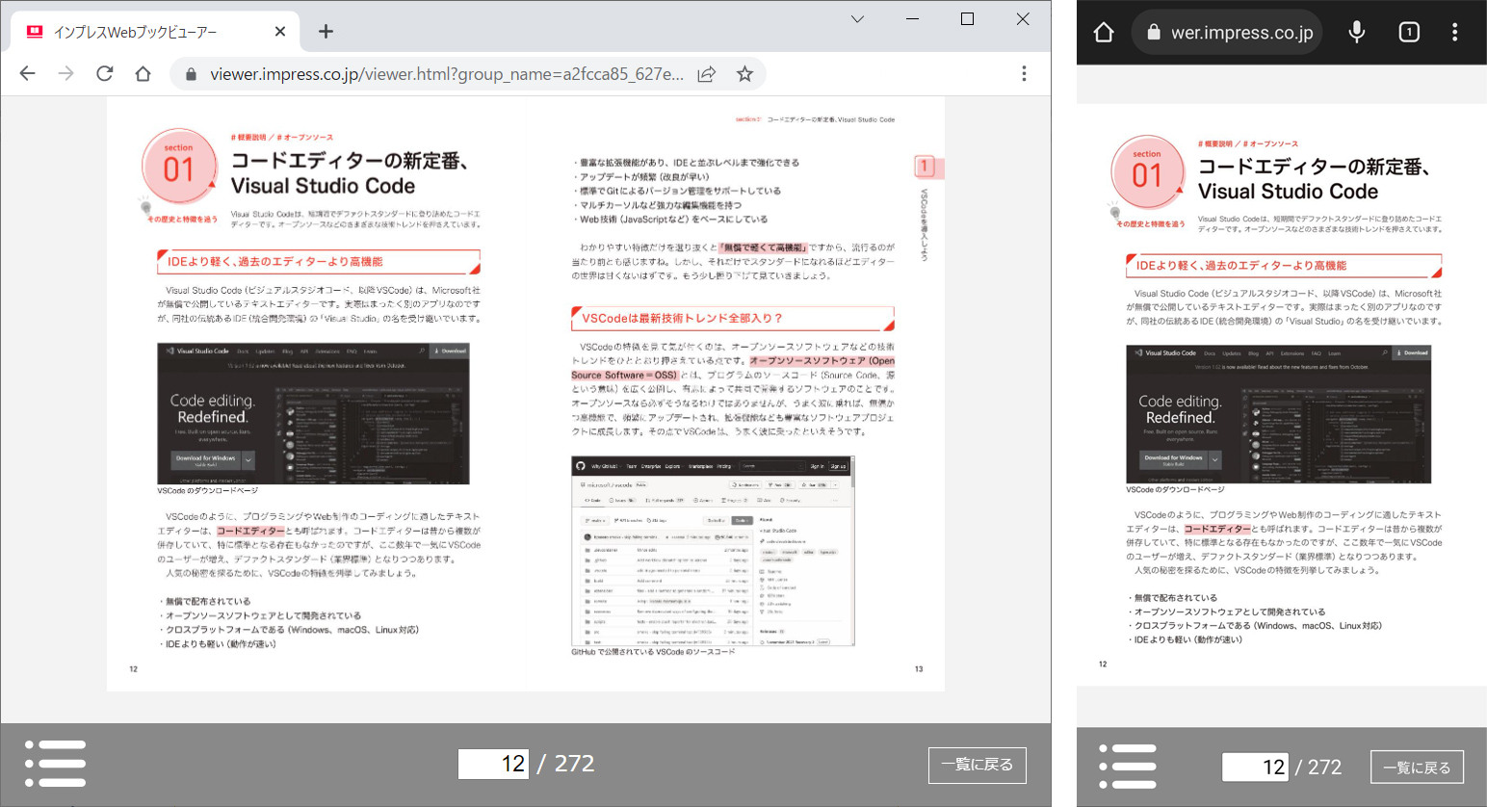The image size is (1487, 807).
Task: Open the mobile browser's three-dot menu
Action: tap(1455, 32)
